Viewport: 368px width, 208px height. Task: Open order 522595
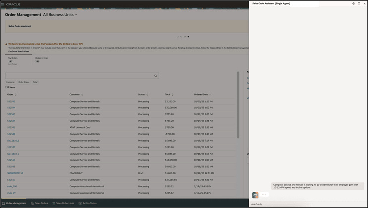pyautogui.click(x=11, y=102)
